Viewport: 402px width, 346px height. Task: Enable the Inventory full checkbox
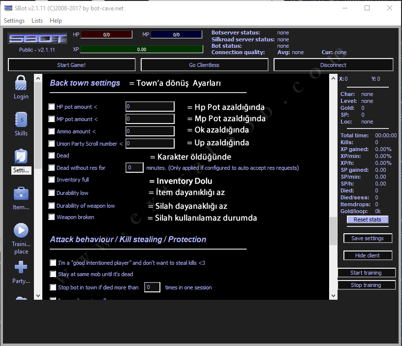[x=52, y=180]
